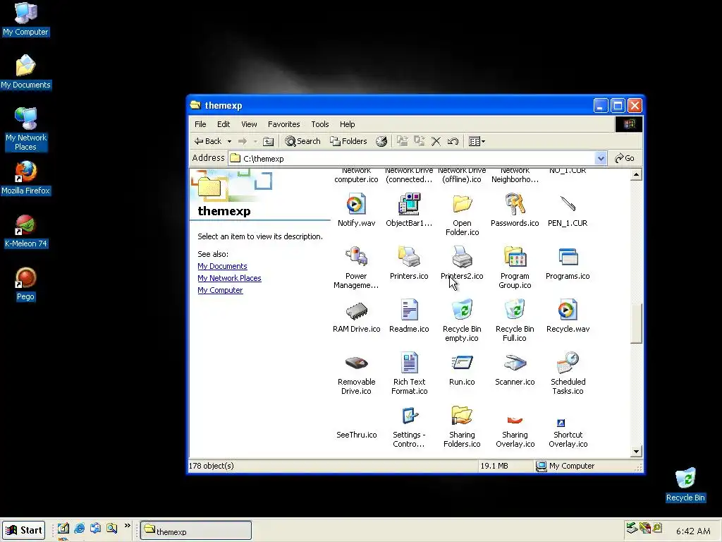Click the Copy To toolbar icon
This screenshot has width=722, height=542.
pos(419,141)
